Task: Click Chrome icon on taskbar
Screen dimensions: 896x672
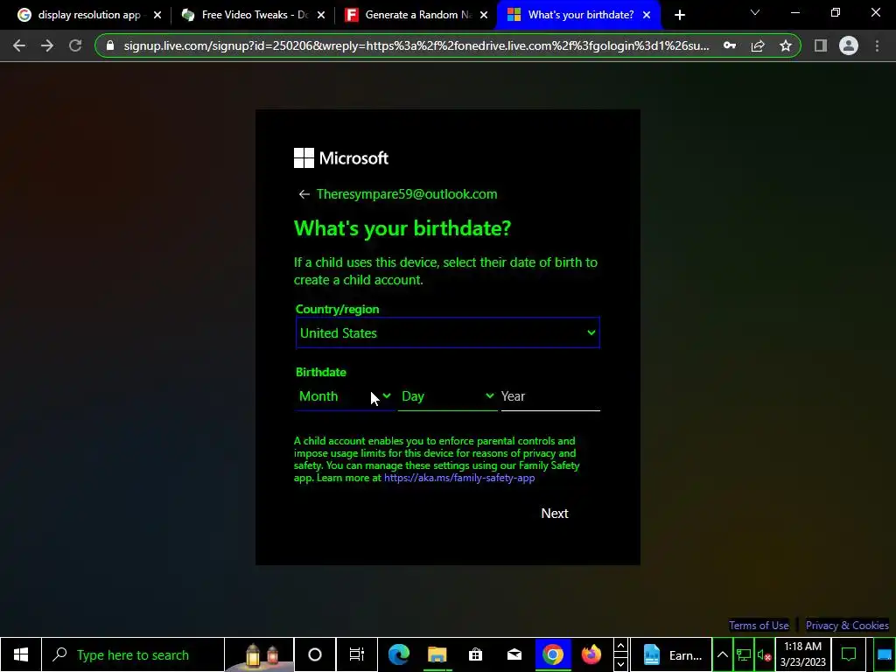Action: click(553, 654)
